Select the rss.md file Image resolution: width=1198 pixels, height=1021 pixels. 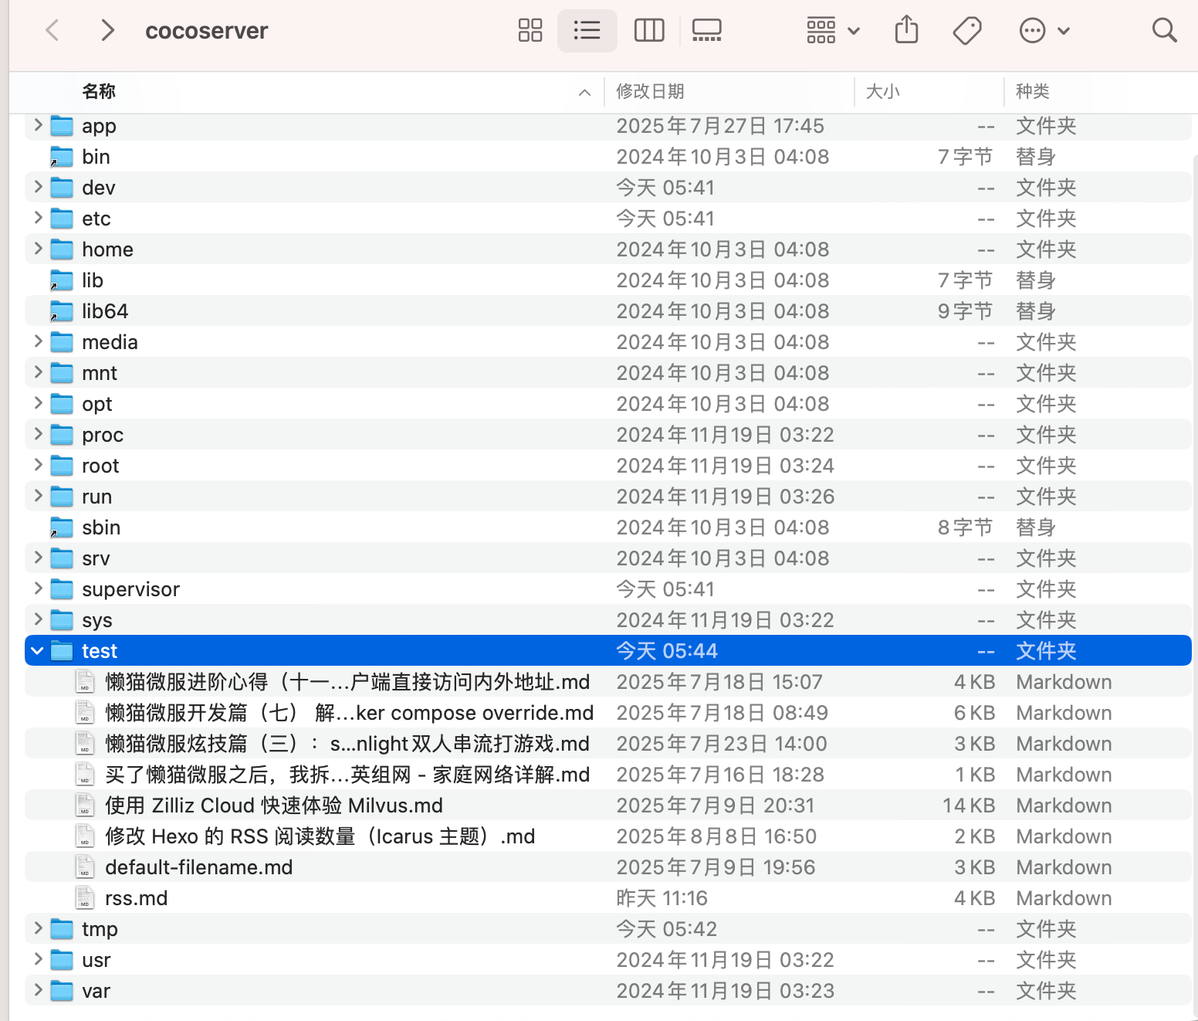click(136, 897)
